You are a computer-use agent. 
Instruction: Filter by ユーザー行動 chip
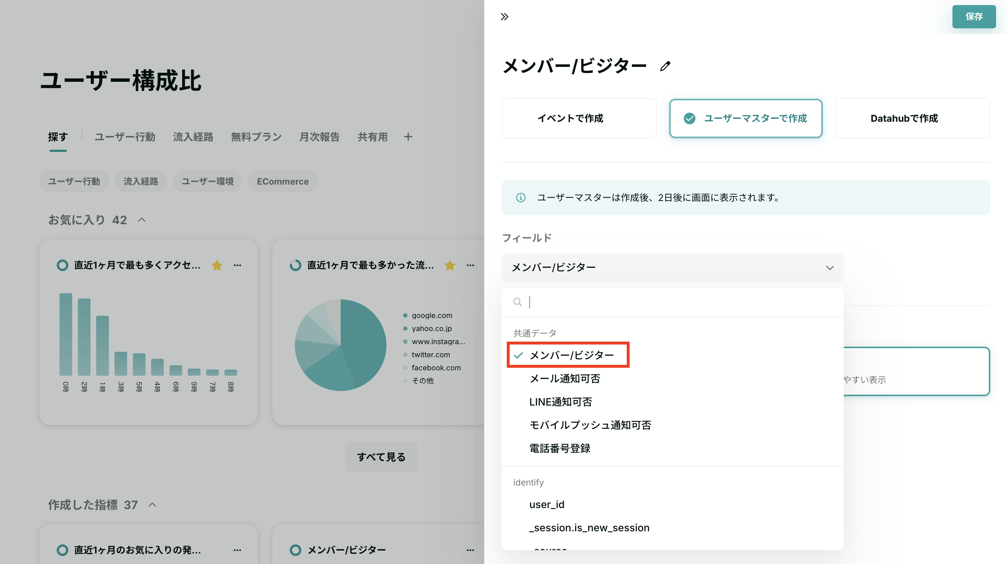click(74, 181)
